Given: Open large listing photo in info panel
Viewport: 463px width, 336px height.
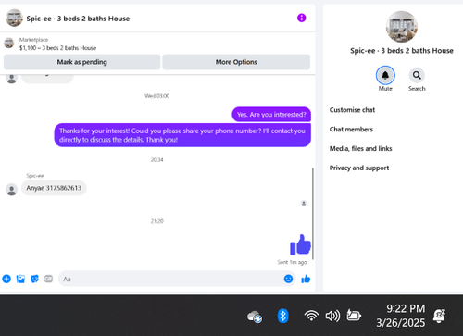Looking at the screenshot, I should pos(402,27).
